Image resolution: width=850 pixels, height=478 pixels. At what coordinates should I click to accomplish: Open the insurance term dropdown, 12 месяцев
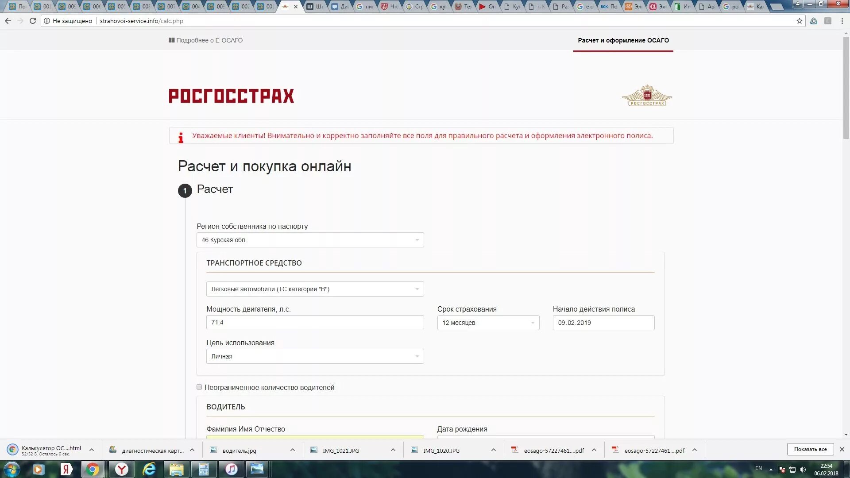(488, 323)
